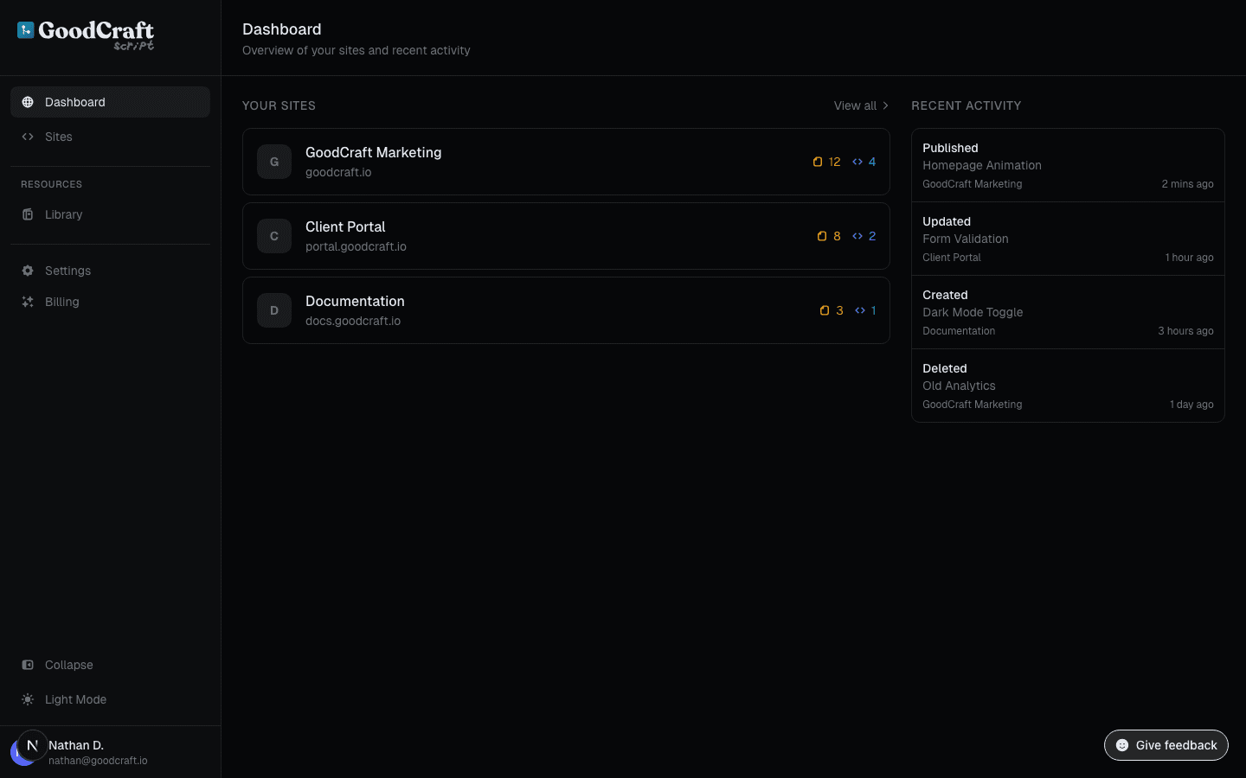Open Sites from the sidebar navigation
This screenshot has width=1246, height=778.
point(59,136)
